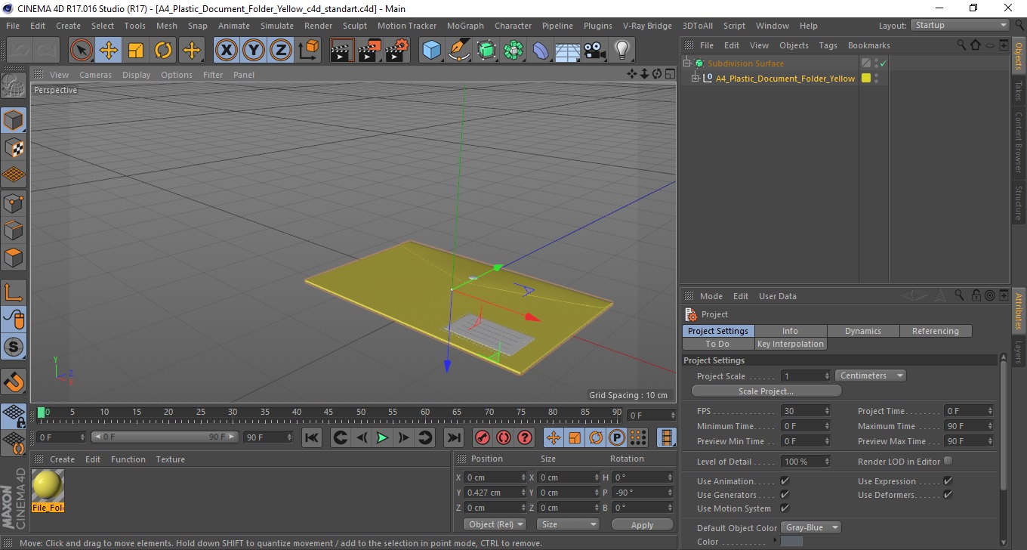The width and height of the screenshot is (1027, 550).
Task: Collapse the Subdivision Surface tree item
Action: (687, 63)
